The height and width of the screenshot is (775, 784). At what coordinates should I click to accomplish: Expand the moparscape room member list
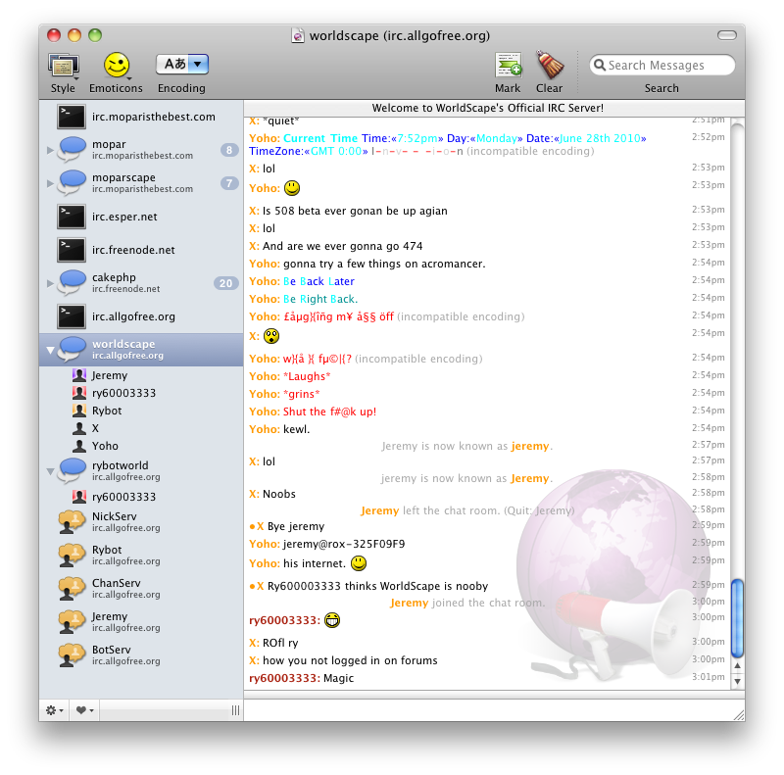point(50,183)
